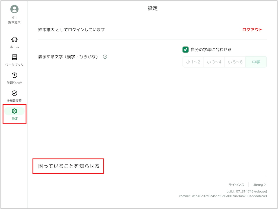Screen dimensions: 278x209
Task: Select the 小3〜4 grade option
Action: [214, 62]
